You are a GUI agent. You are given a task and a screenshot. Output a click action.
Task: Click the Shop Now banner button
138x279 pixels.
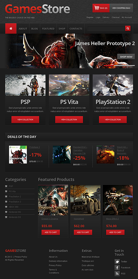(126, 57)
